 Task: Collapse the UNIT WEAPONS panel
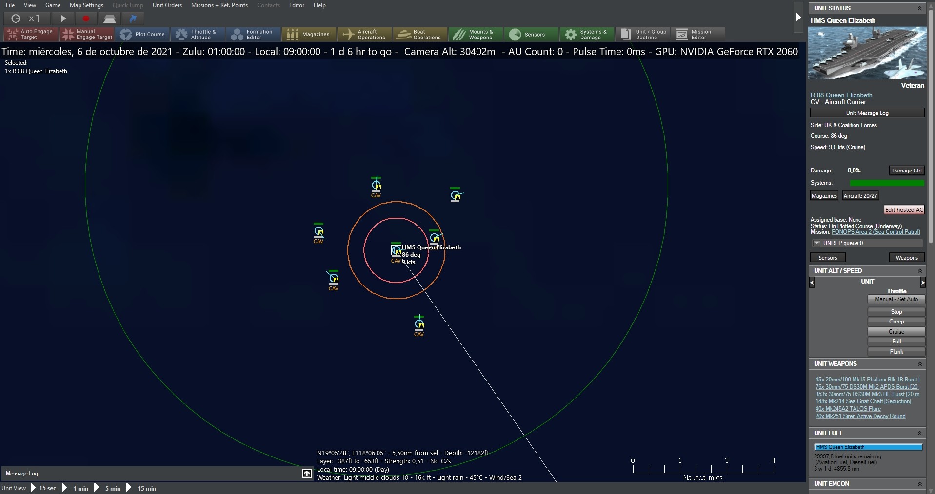coord(920,364)
